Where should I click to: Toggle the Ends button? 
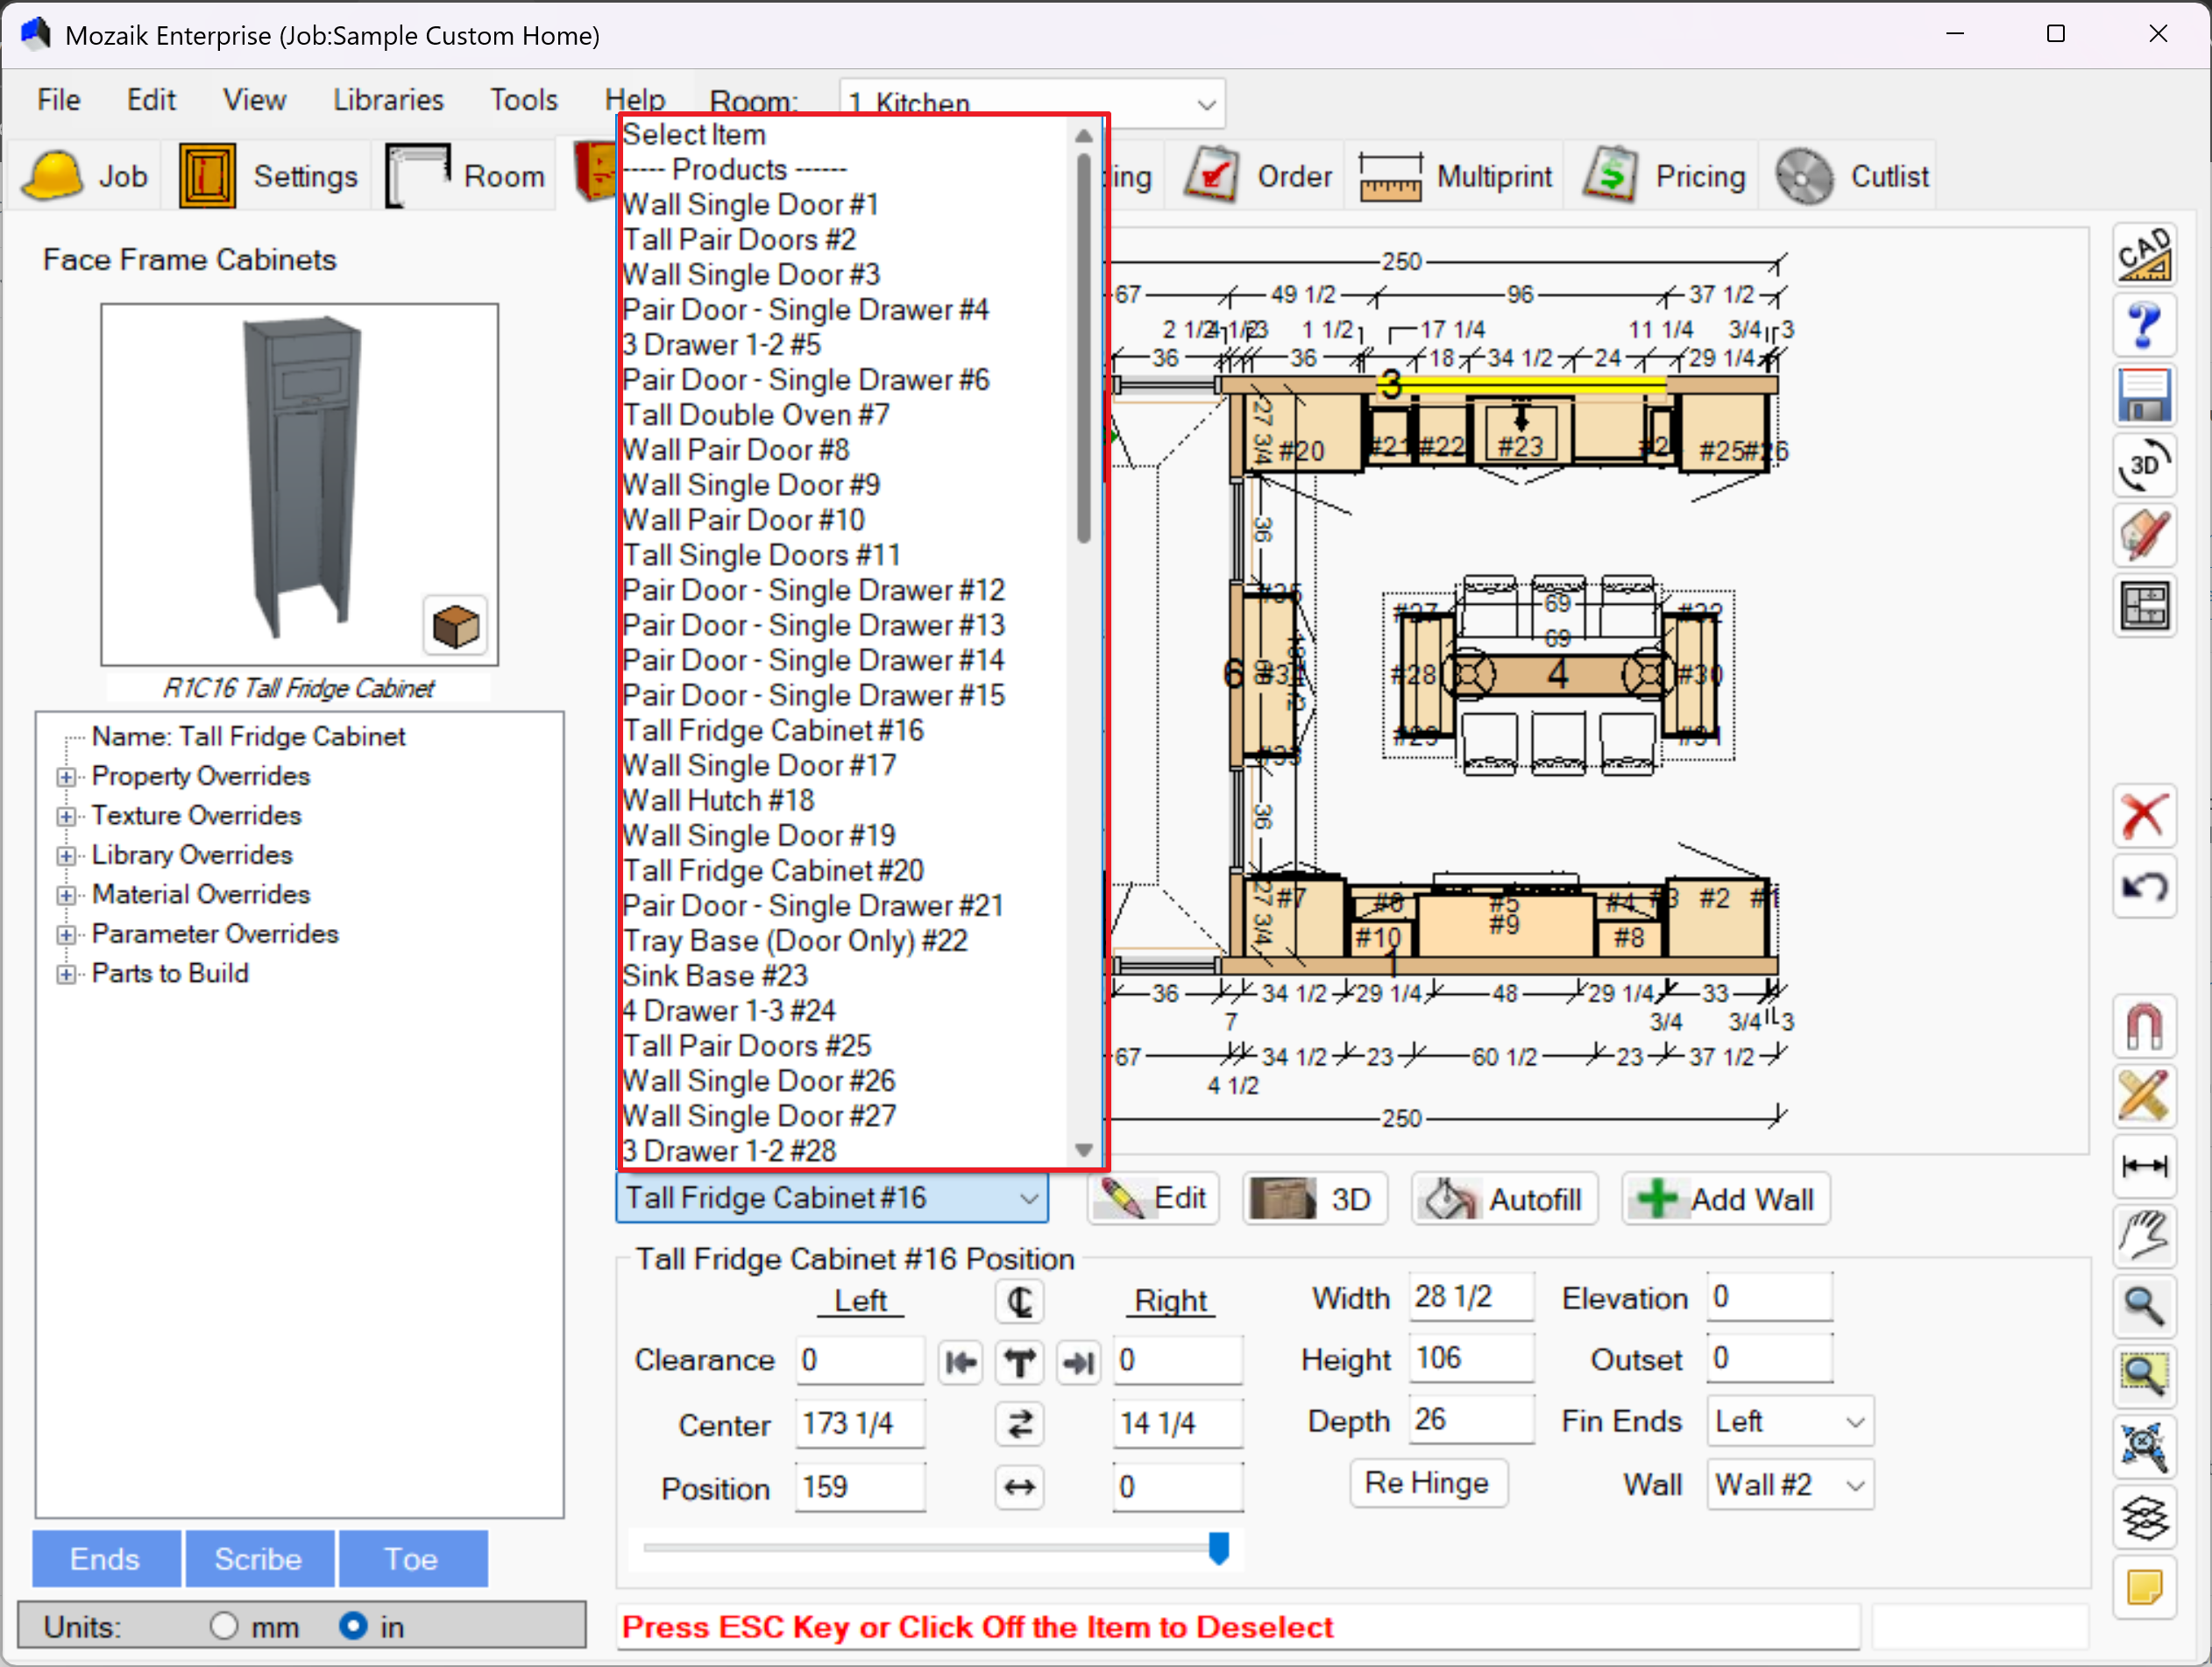105,1558
